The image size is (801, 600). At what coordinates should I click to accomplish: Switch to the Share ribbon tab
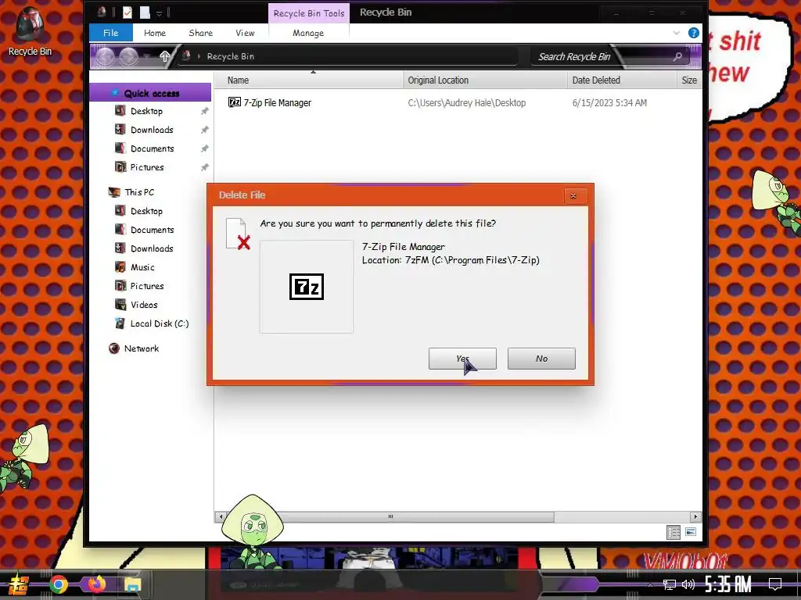[x=201, y=33]
